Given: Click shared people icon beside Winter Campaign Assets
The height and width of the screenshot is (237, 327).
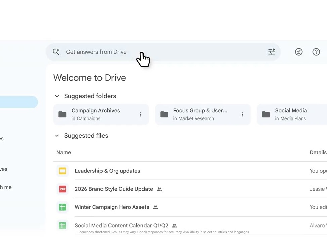Looking at the screenshot, I should (156, 207).
